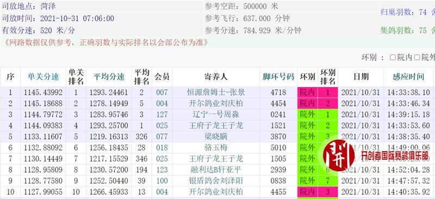Screen dimensions: 435x199
Task: Open breeder 银盾鸽舍刘泽阳 link
Action: [x=216, y=181]
